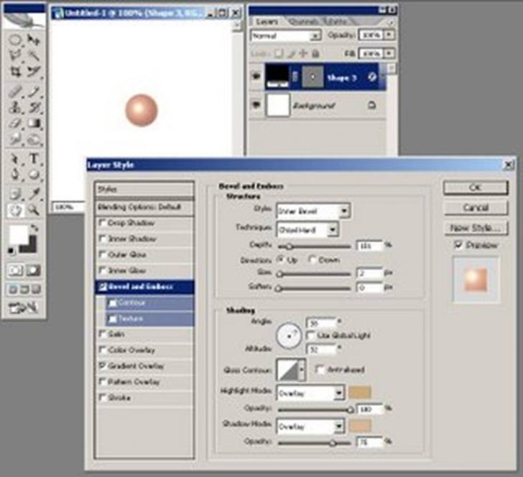Select the Lasso tool

(x=15, y=55)
